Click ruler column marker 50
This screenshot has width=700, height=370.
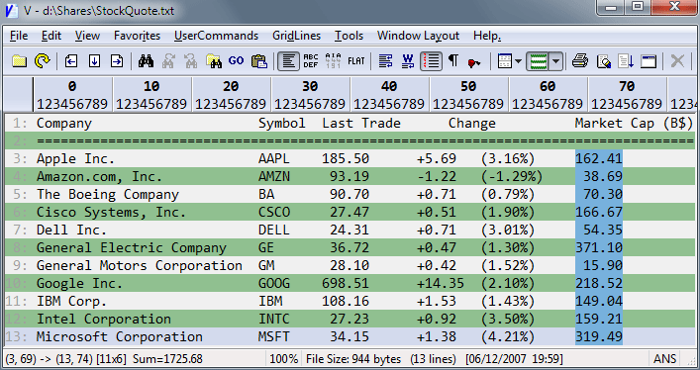pos(468,86)
